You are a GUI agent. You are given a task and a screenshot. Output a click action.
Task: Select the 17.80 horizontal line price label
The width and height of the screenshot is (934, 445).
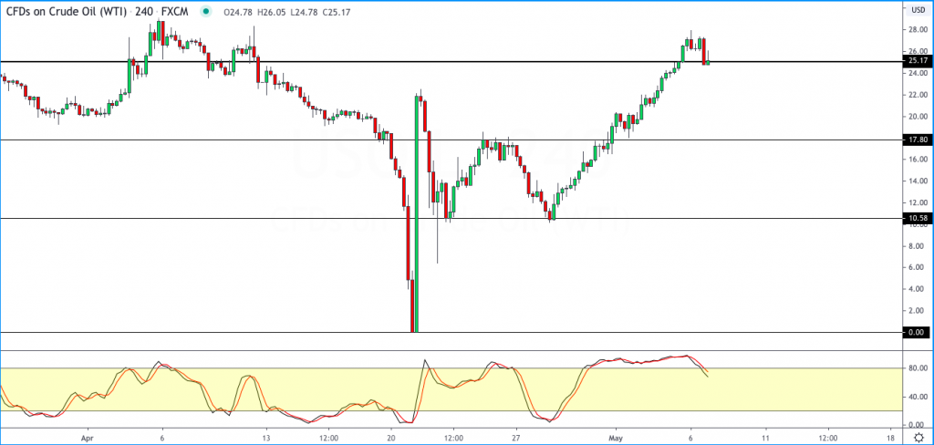[918, 140]
